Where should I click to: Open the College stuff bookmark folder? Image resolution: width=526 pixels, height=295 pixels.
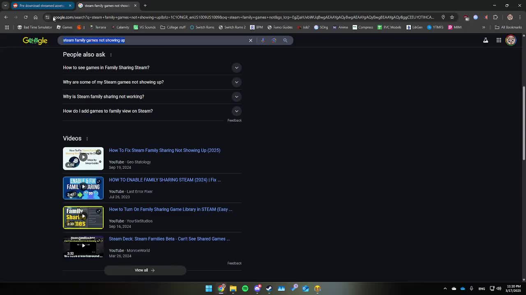click(173, 27)
